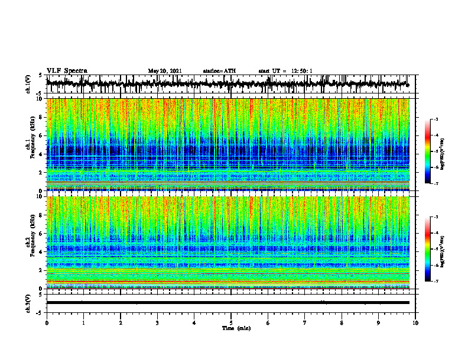Click the time axis tick label '0'
Viewport: 468px width, 362px height.
[47, 323]
